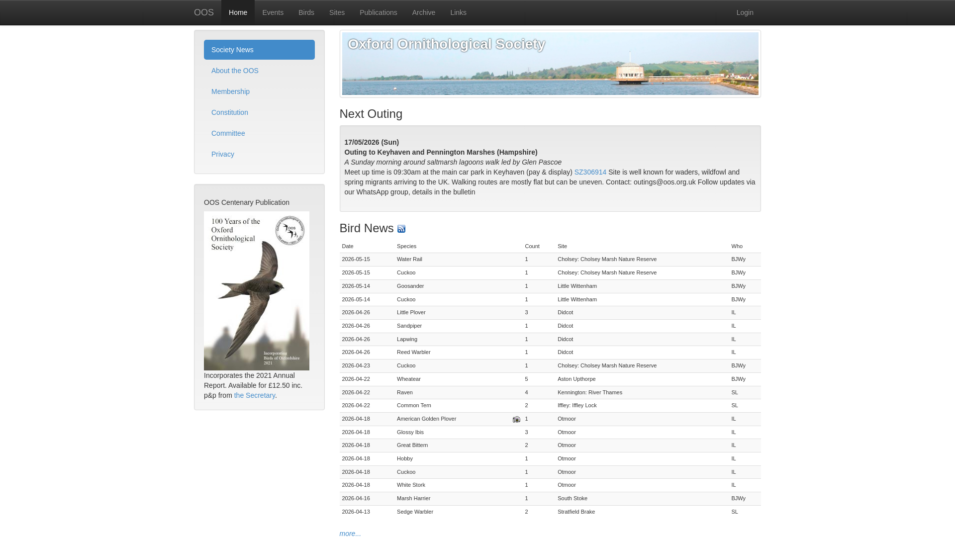Click the Login link in navbar
This screenshot has height=537, width=955.
pyautogui.click(x=745, y=12)
